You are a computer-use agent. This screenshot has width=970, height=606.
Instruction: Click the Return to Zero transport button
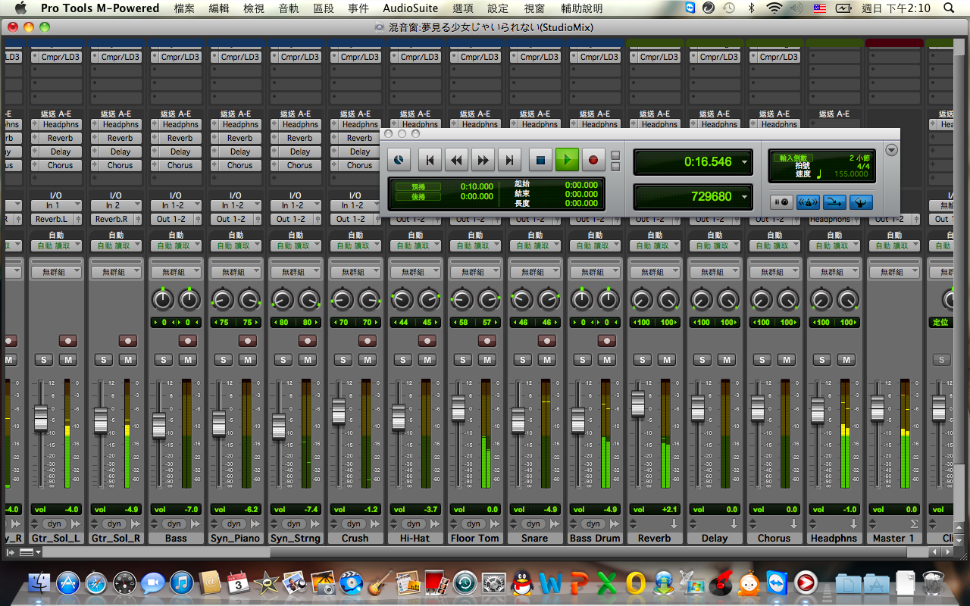[430, 160]
